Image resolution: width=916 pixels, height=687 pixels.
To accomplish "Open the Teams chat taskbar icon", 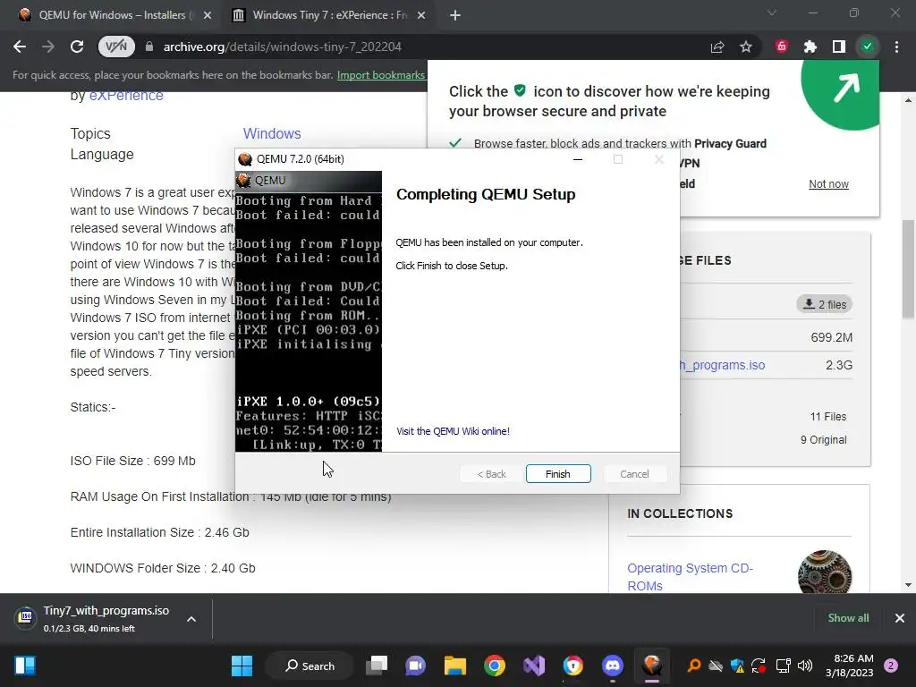I will [415, 666].
